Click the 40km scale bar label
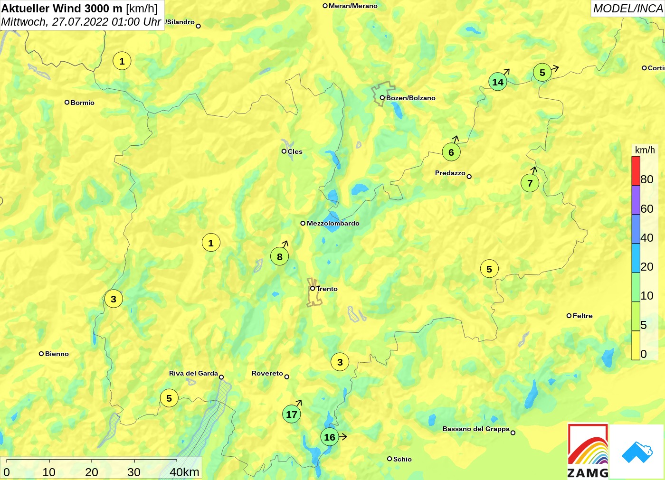This screenshot has height=480, width=665. point(184,472)
